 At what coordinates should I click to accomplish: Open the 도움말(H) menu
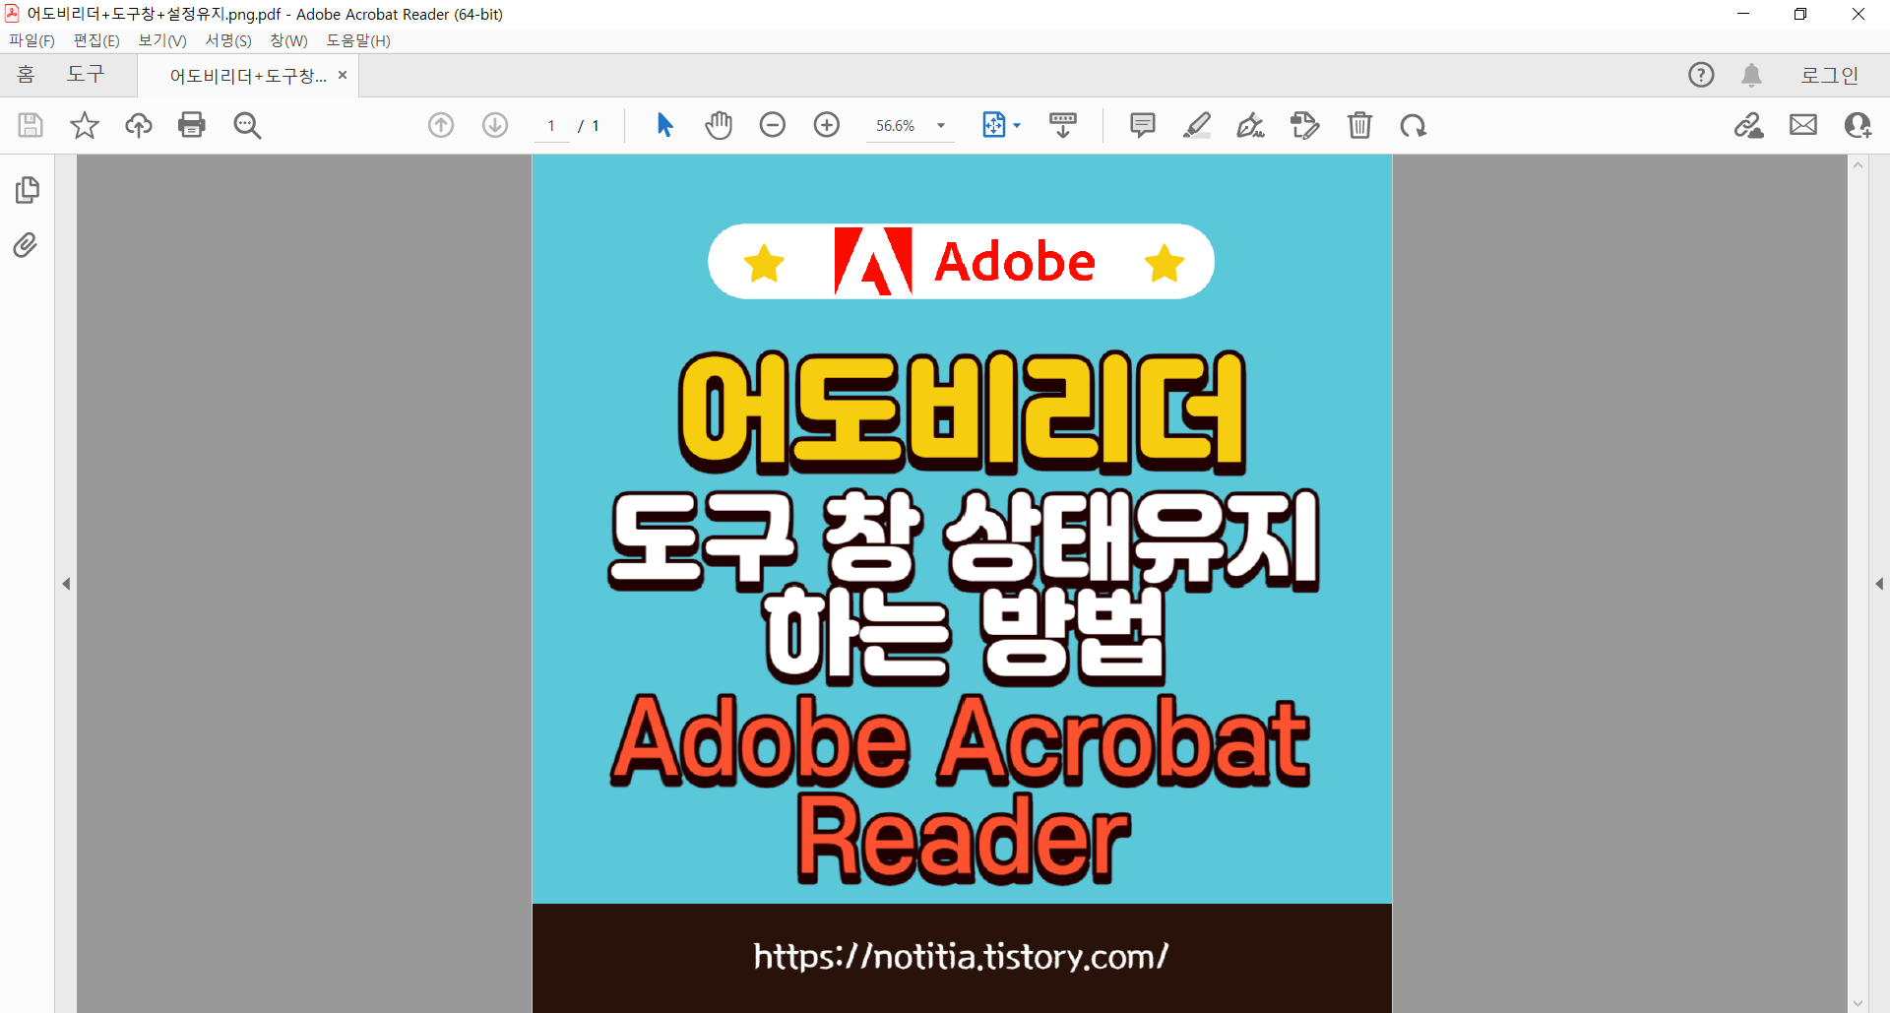coord(358,40)
